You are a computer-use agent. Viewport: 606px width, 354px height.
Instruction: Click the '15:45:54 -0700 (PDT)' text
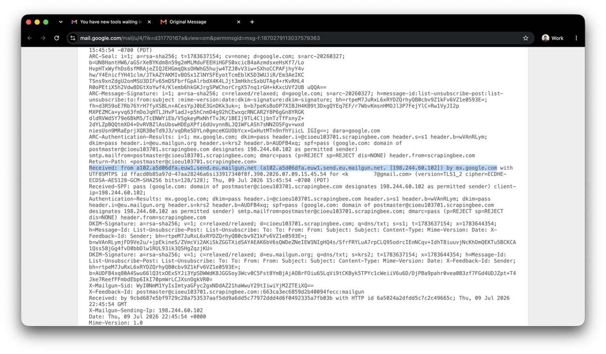click(x=120, y=51)
